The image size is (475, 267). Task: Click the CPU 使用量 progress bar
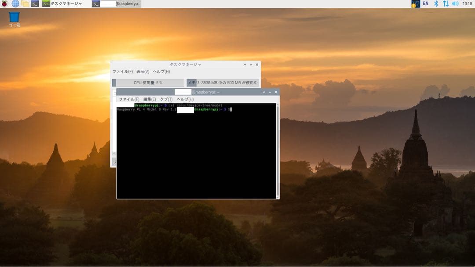149,83
